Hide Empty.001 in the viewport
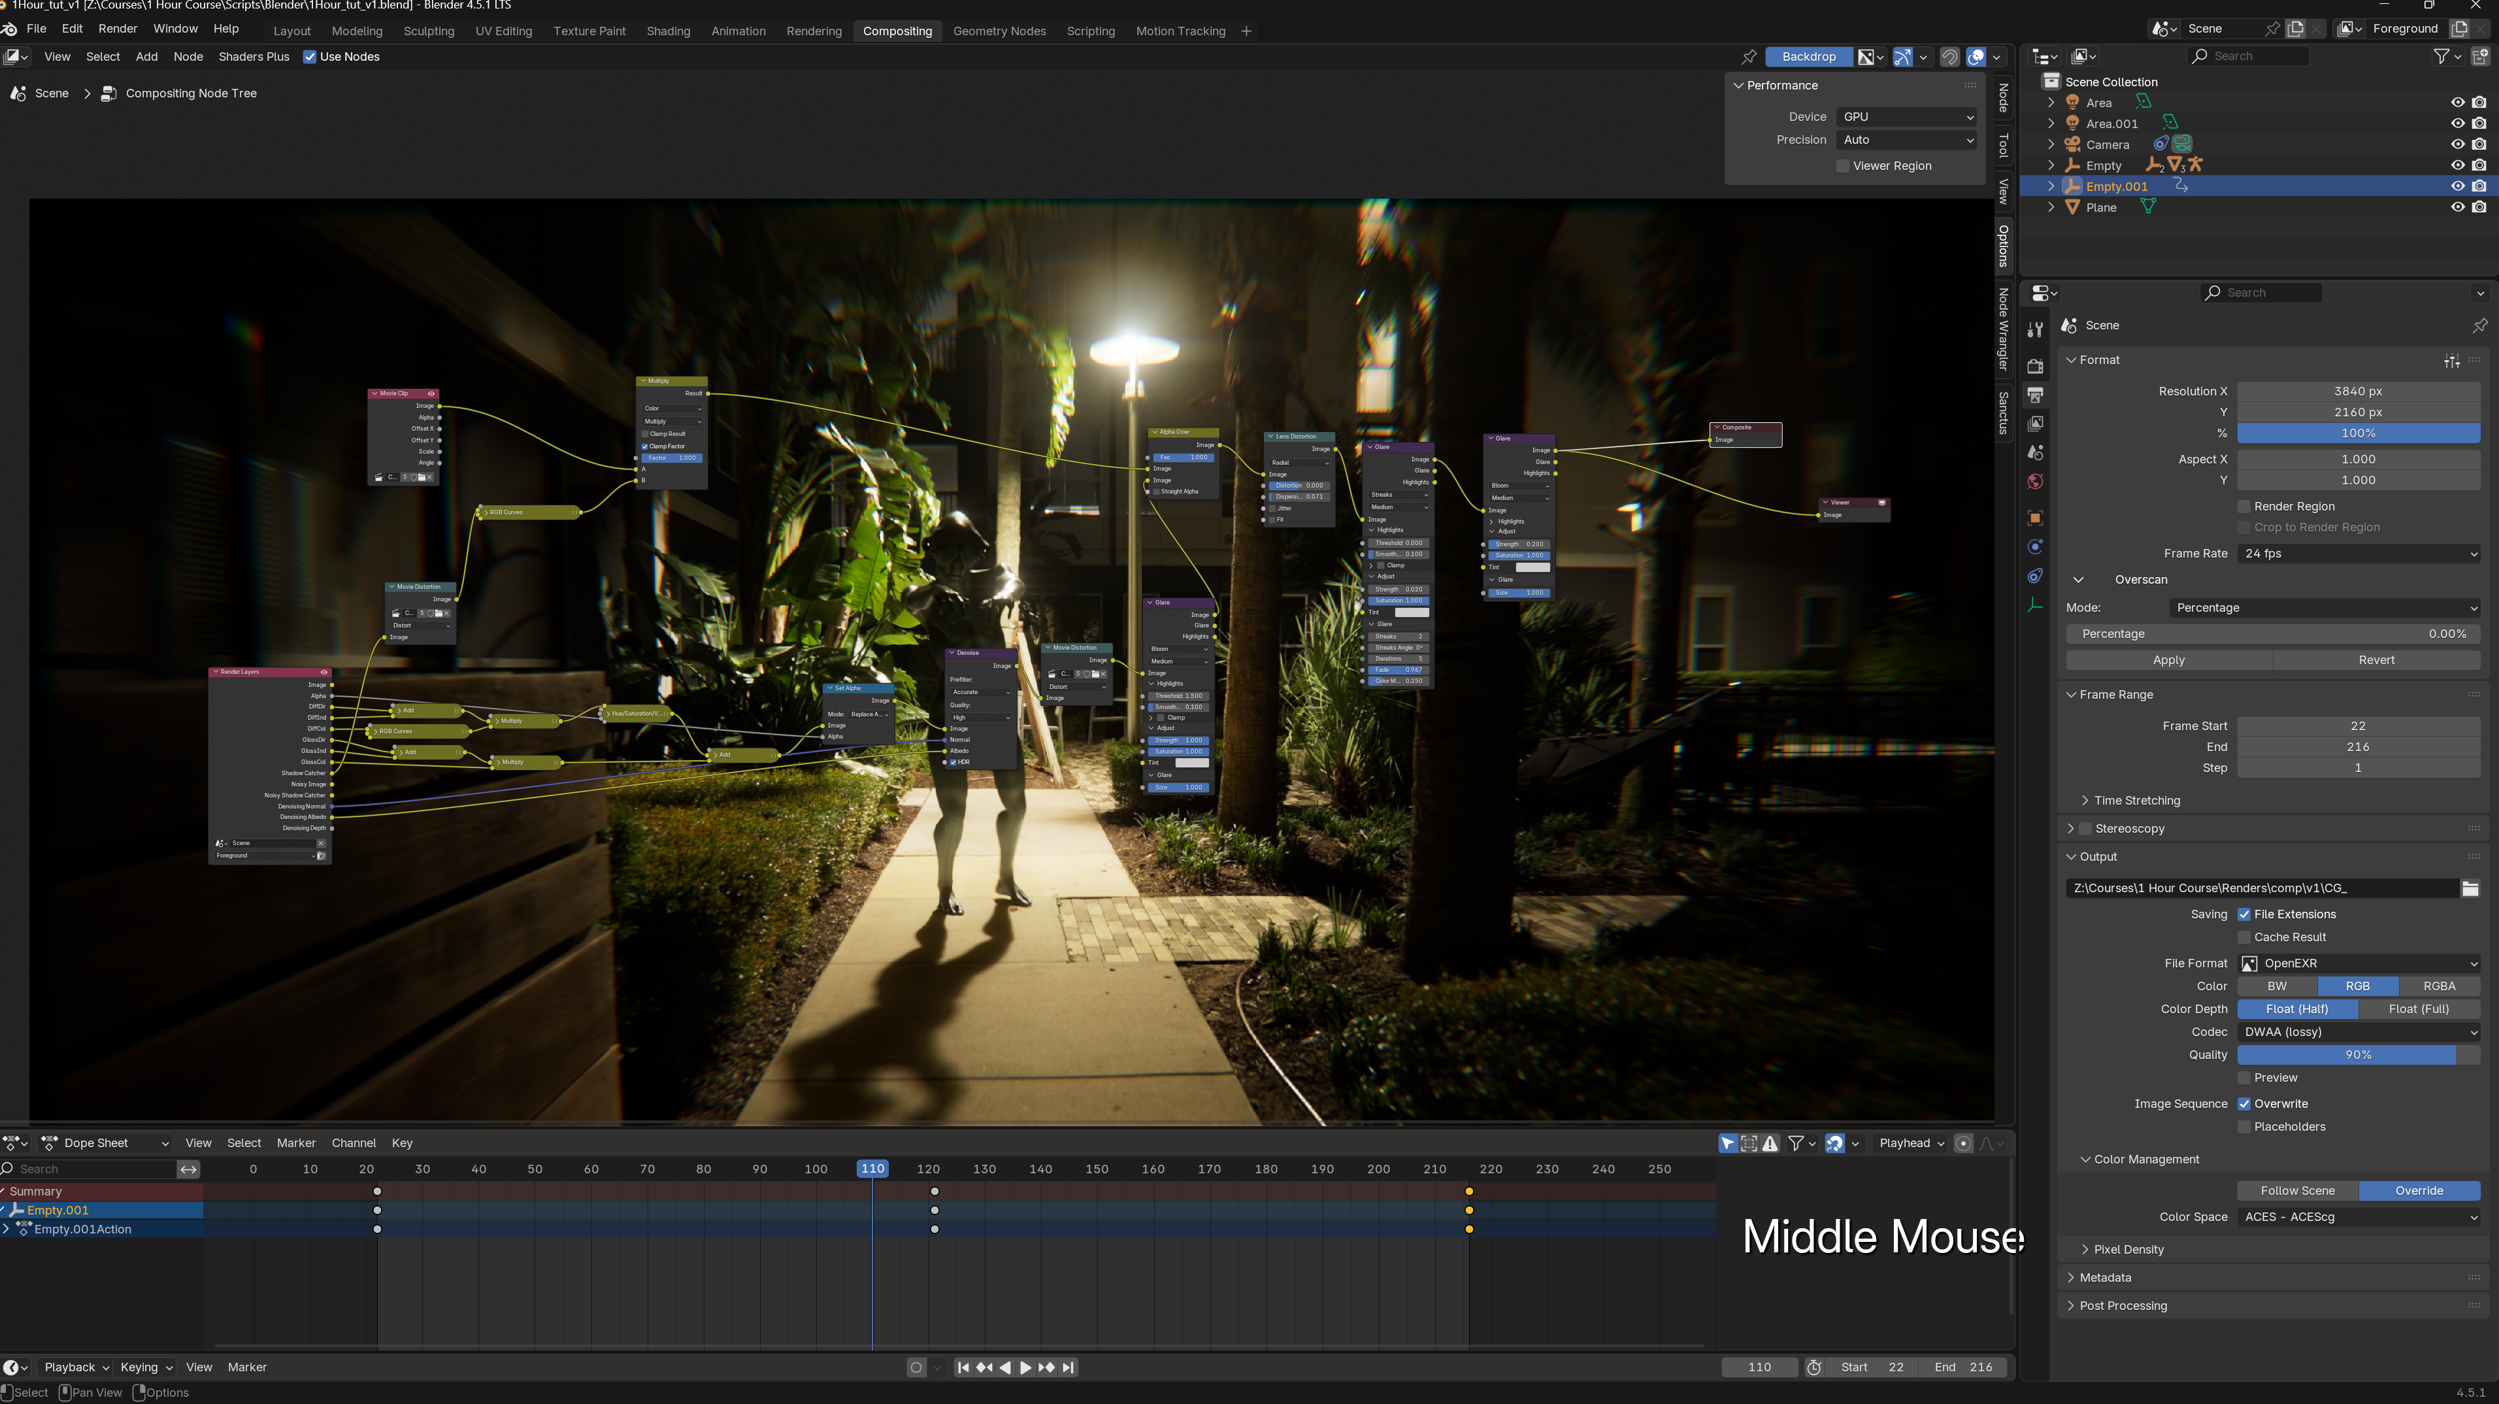This screenshot has width=2499, height=1404. tap(2457, 186)
